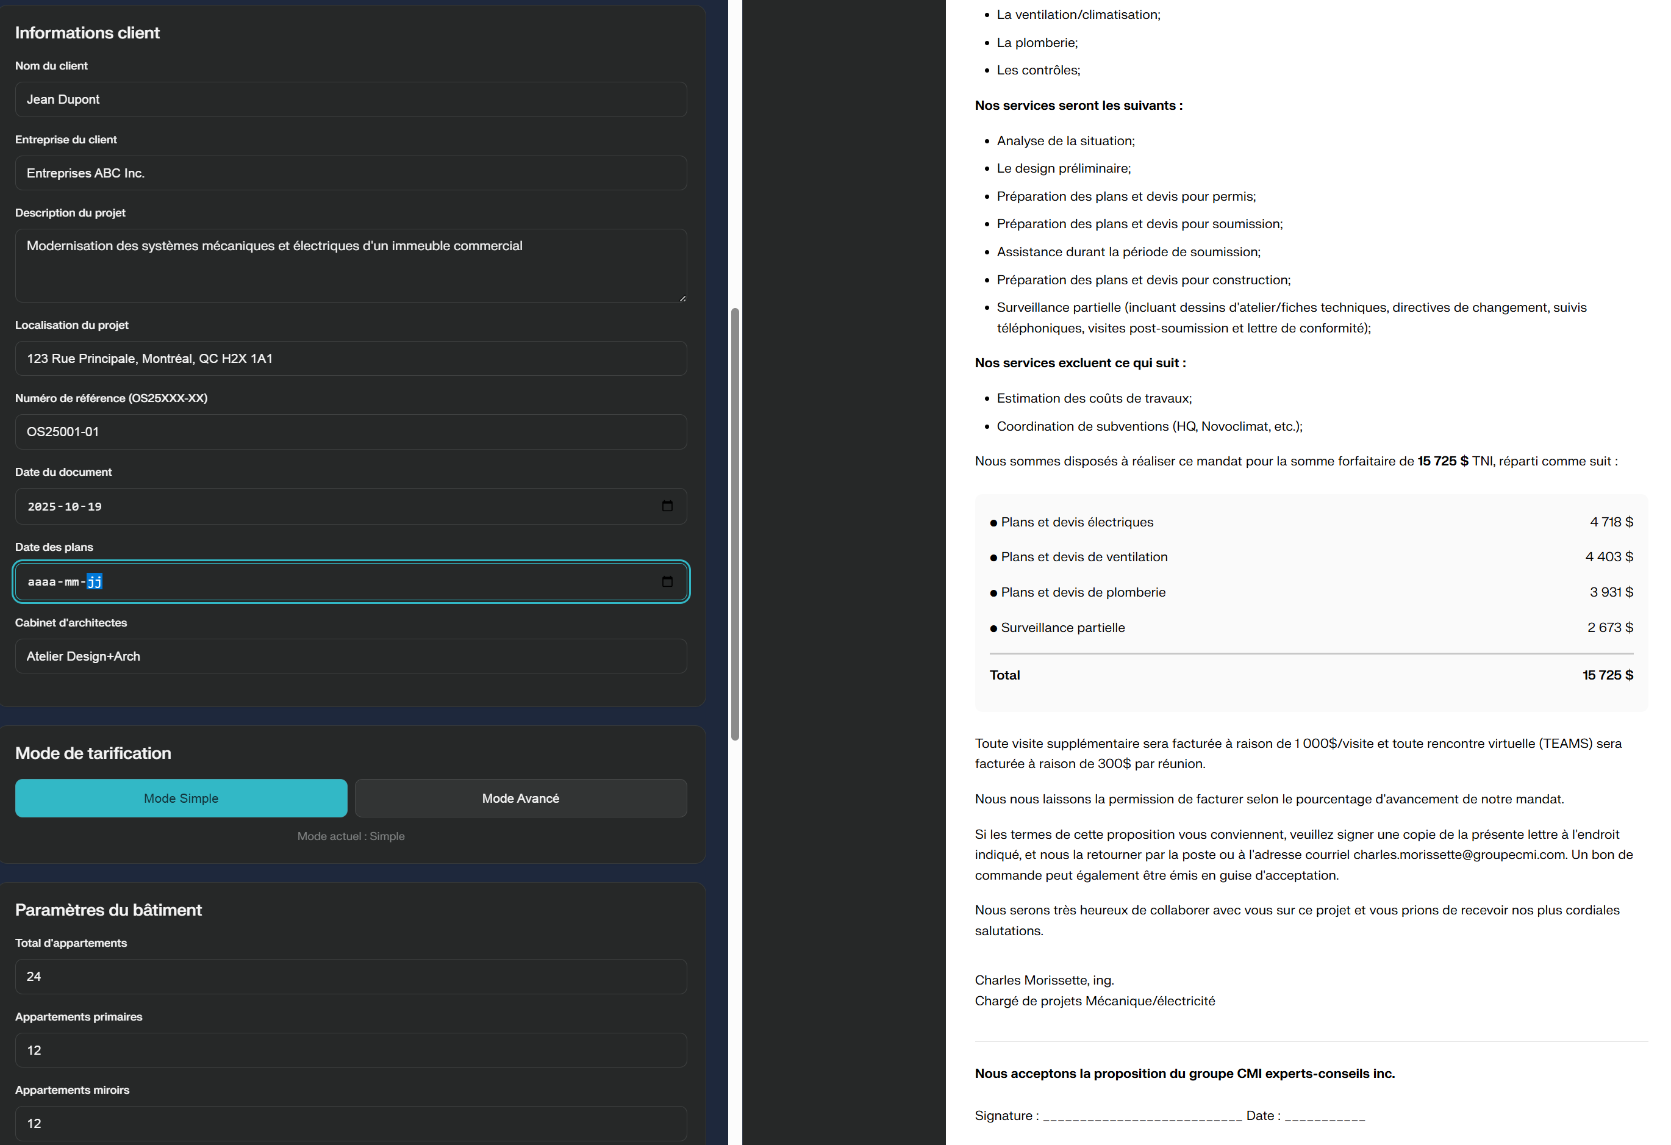Click the Numéro de référence field
This screenshot has width=1671, height=1145.
click(350, 431)
